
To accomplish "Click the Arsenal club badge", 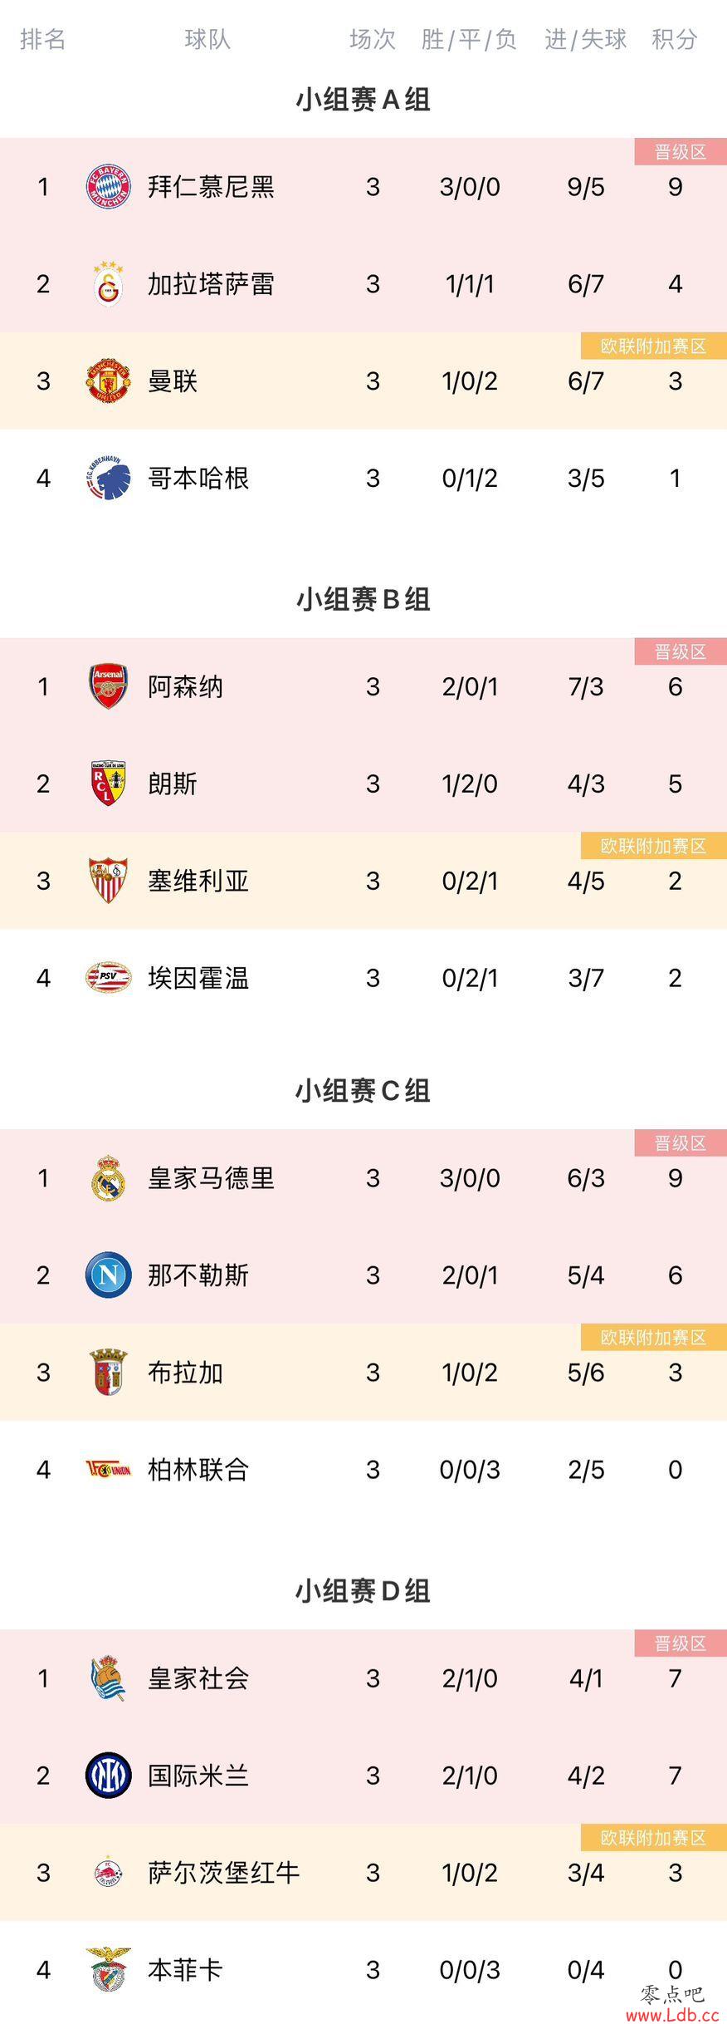I will [109, 686].
